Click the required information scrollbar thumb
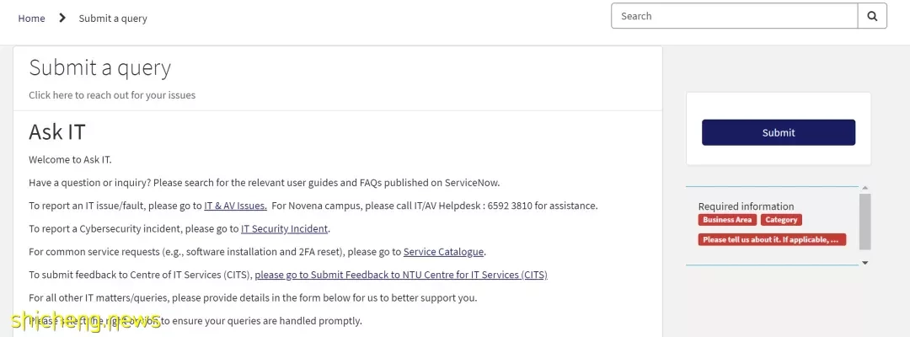 864,222
